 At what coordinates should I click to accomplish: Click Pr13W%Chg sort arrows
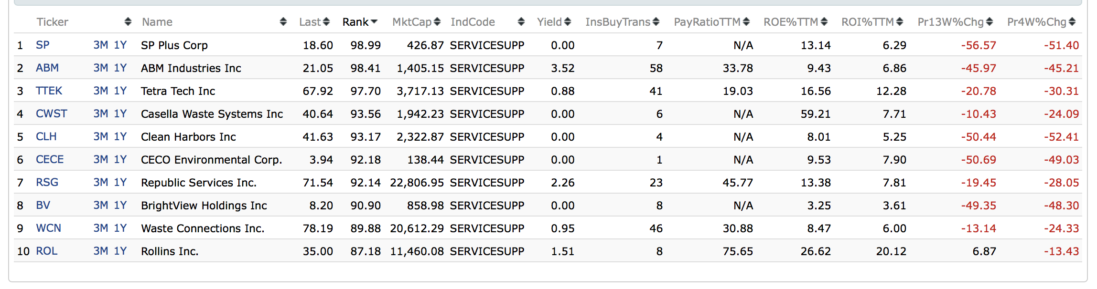click(x=989, y=22)
